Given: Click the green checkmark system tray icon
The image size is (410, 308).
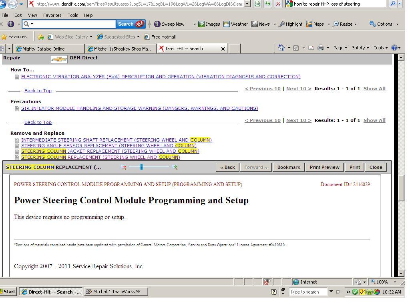Looking at the screenshot, I should click(x=355, y=292).
